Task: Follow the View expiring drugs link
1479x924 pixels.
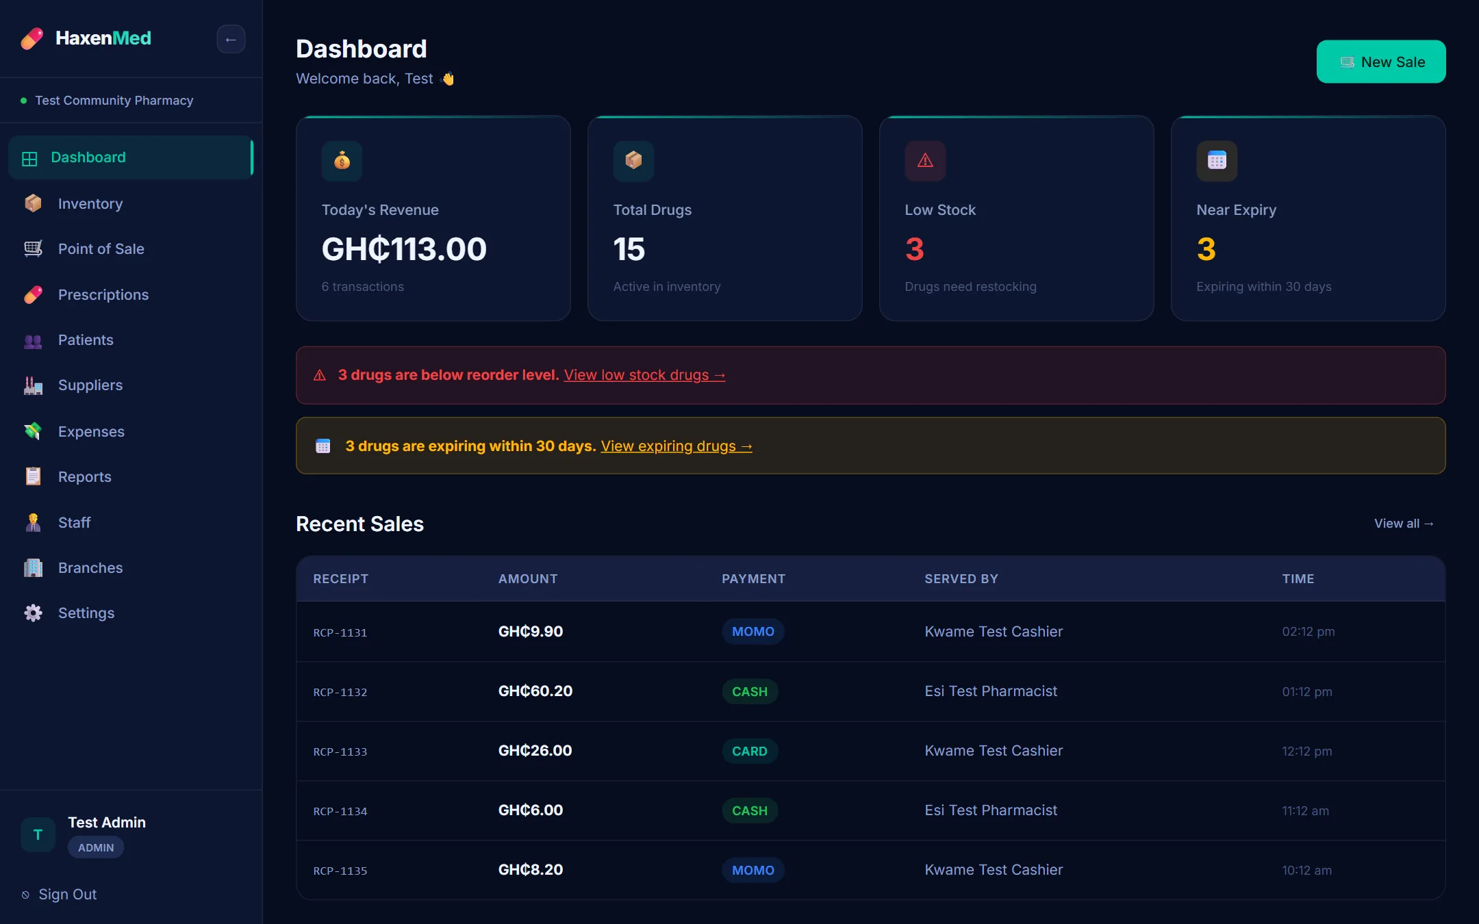Action: tap(677, 446)
